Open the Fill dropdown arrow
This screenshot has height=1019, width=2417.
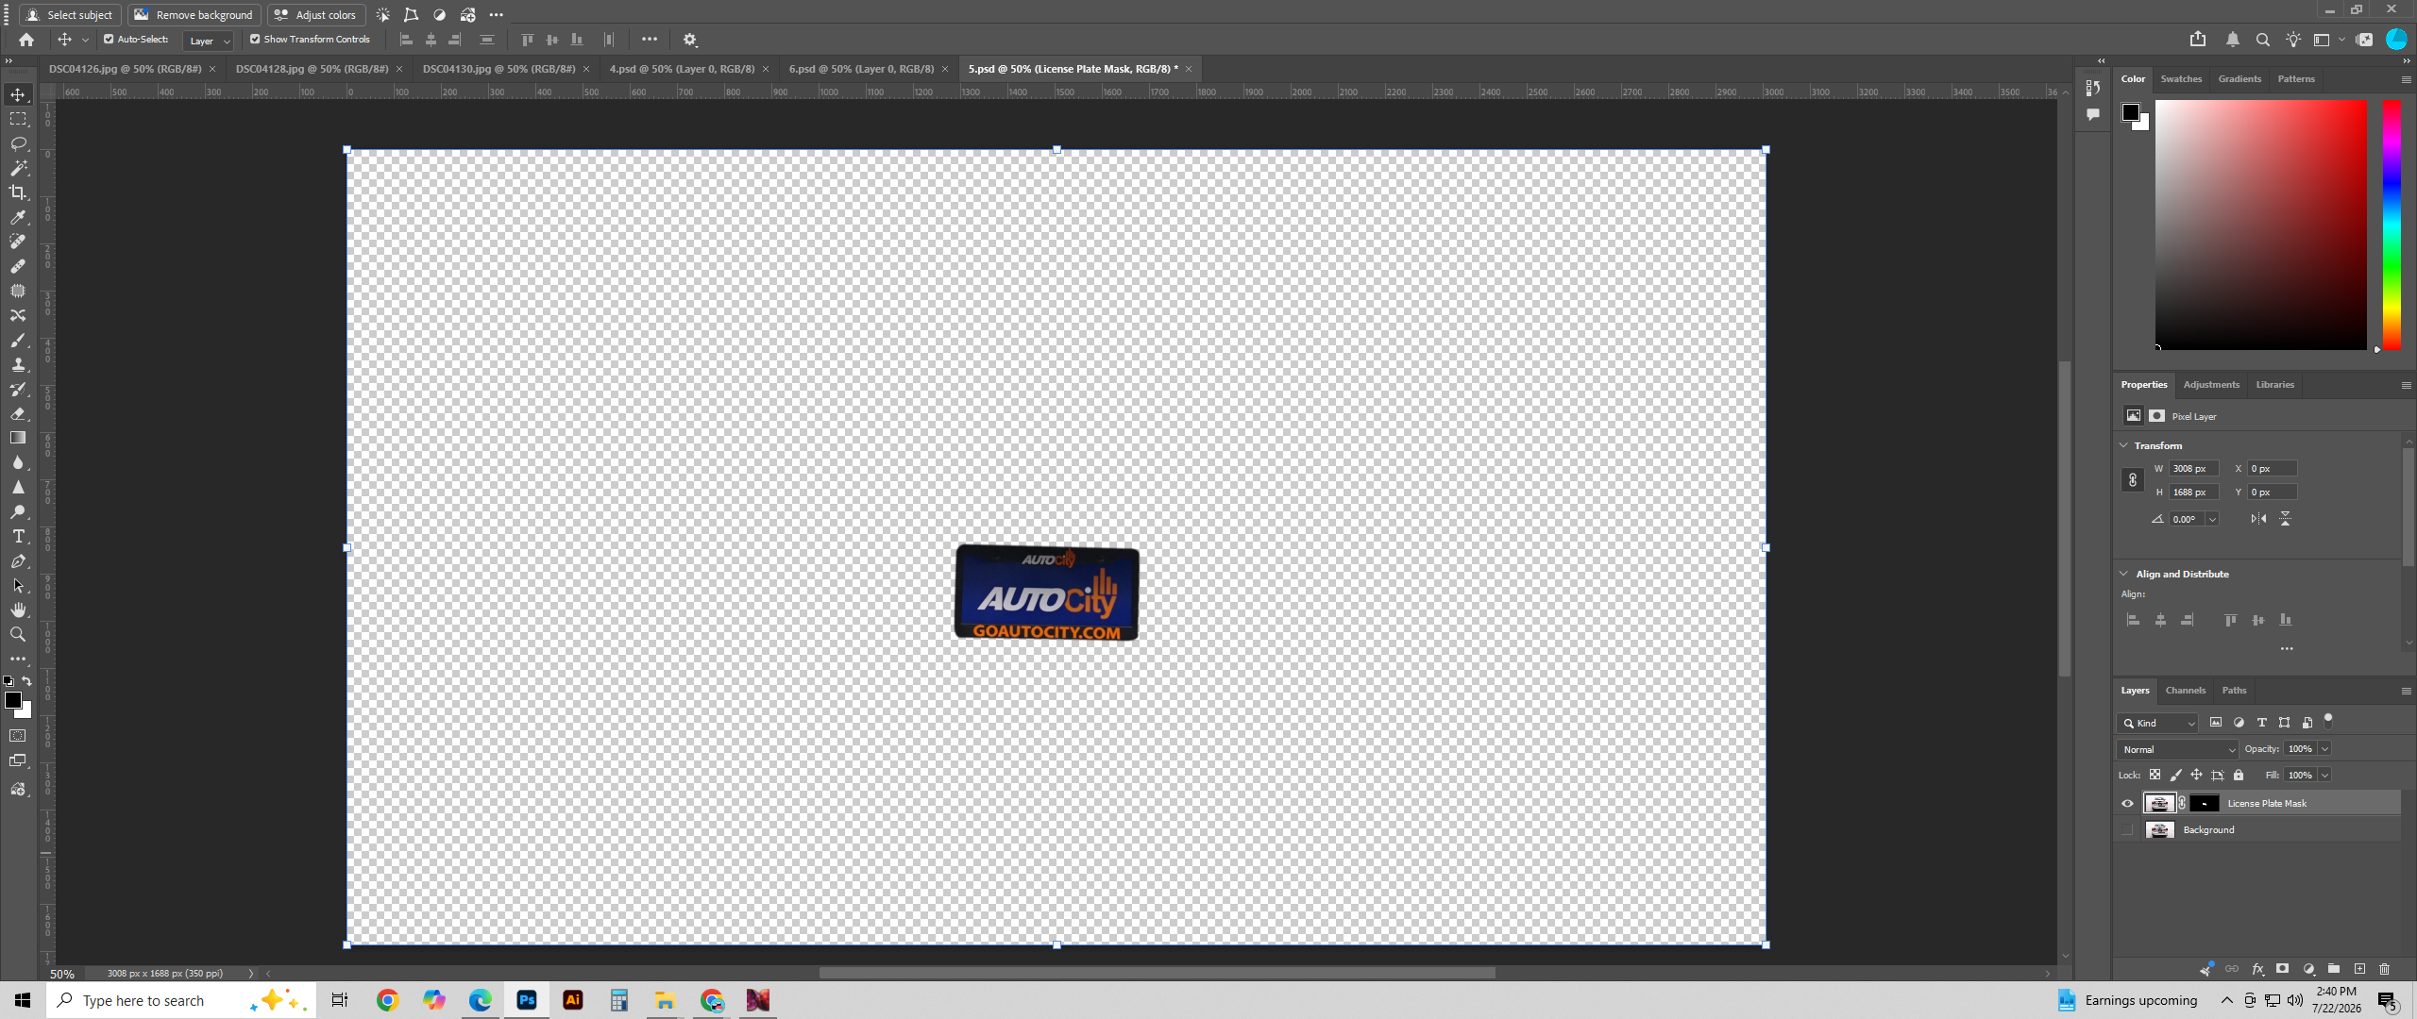click(x=2324, y=776)
